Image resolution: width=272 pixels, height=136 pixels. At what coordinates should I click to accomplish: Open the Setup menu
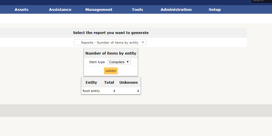tap(215, 9)
